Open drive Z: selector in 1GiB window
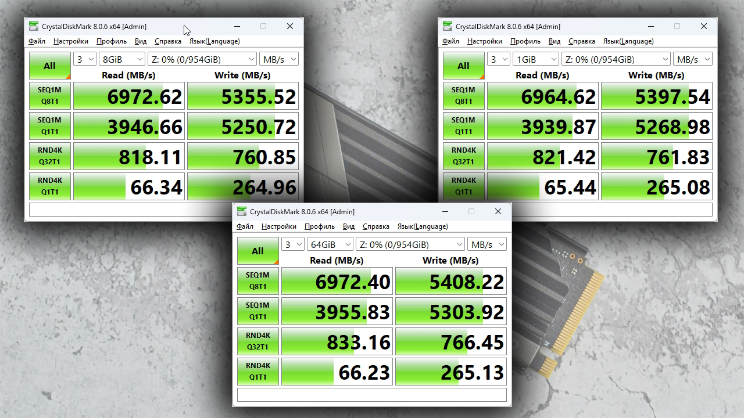The width and height of the screenshot is (744, 418). click(616, 59)
